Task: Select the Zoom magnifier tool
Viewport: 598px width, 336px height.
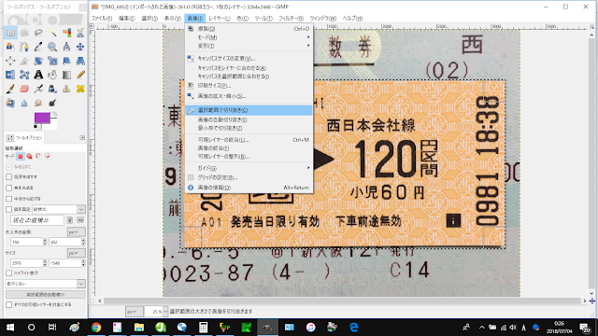Action: point(52,47)
